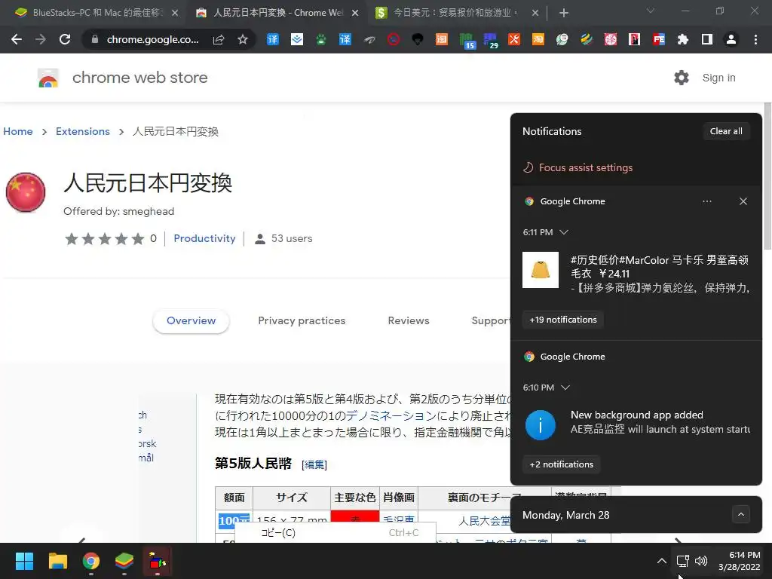Open File Explorer from the taskbar

pyautogui.click(x=57, y=561)
